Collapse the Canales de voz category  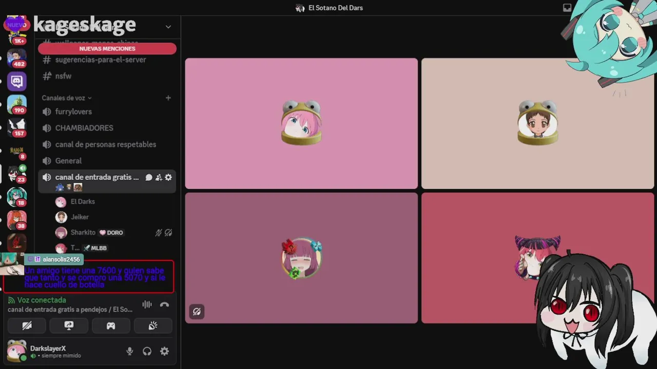[x=67, y=98]
